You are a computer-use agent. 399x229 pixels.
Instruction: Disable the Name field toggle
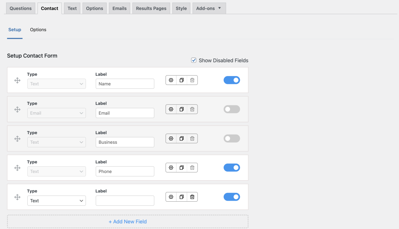click(x=232, y=80)
